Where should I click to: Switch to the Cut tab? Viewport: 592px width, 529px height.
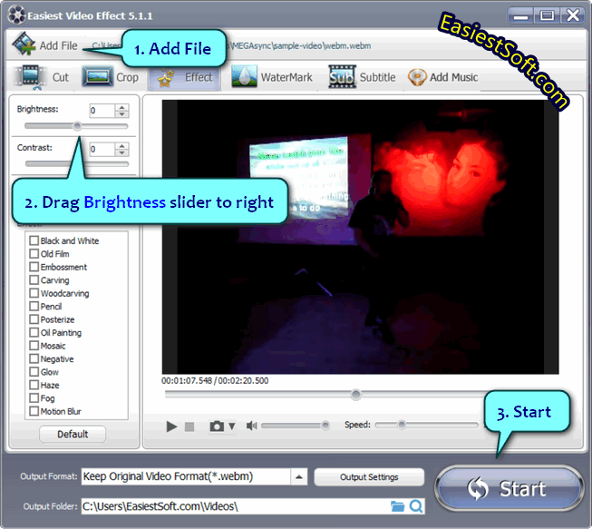[41, 77]
